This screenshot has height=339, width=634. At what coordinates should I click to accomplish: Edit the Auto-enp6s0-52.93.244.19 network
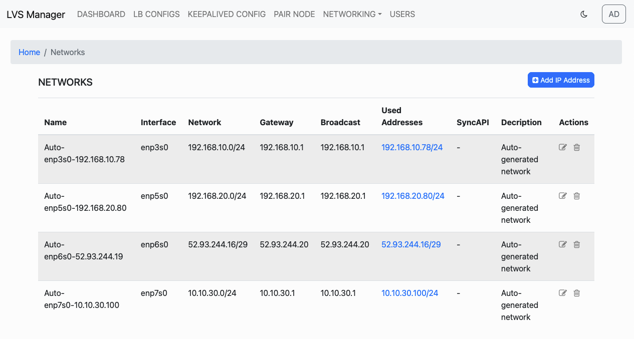[x=563, y=244]
